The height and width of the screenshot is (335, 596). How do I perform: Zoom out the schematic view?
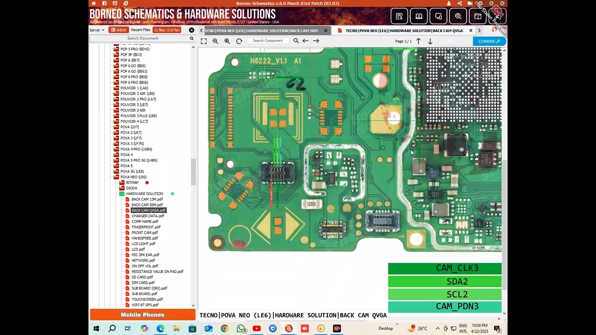215,41
